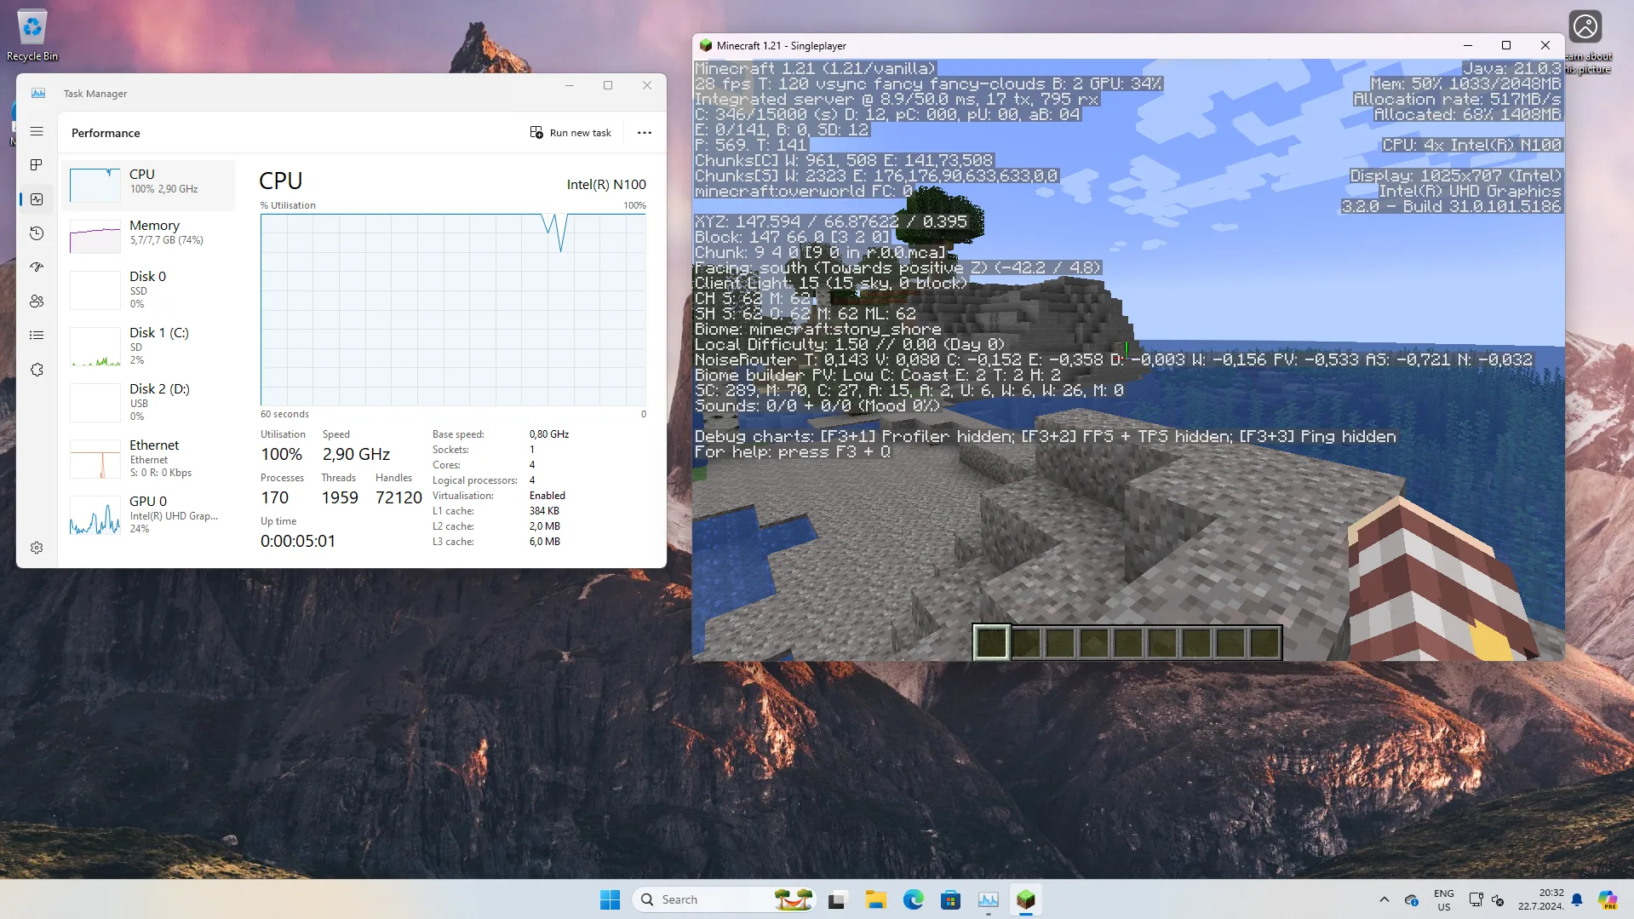1634x919 pixels.
Task: Open the Task Manager hamburger navigation menu
Action: 37,131
